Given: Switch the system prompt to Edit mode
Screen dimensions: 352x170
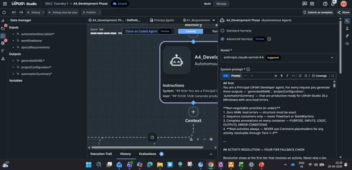Looking at the screenshot, I should [226, 76].
